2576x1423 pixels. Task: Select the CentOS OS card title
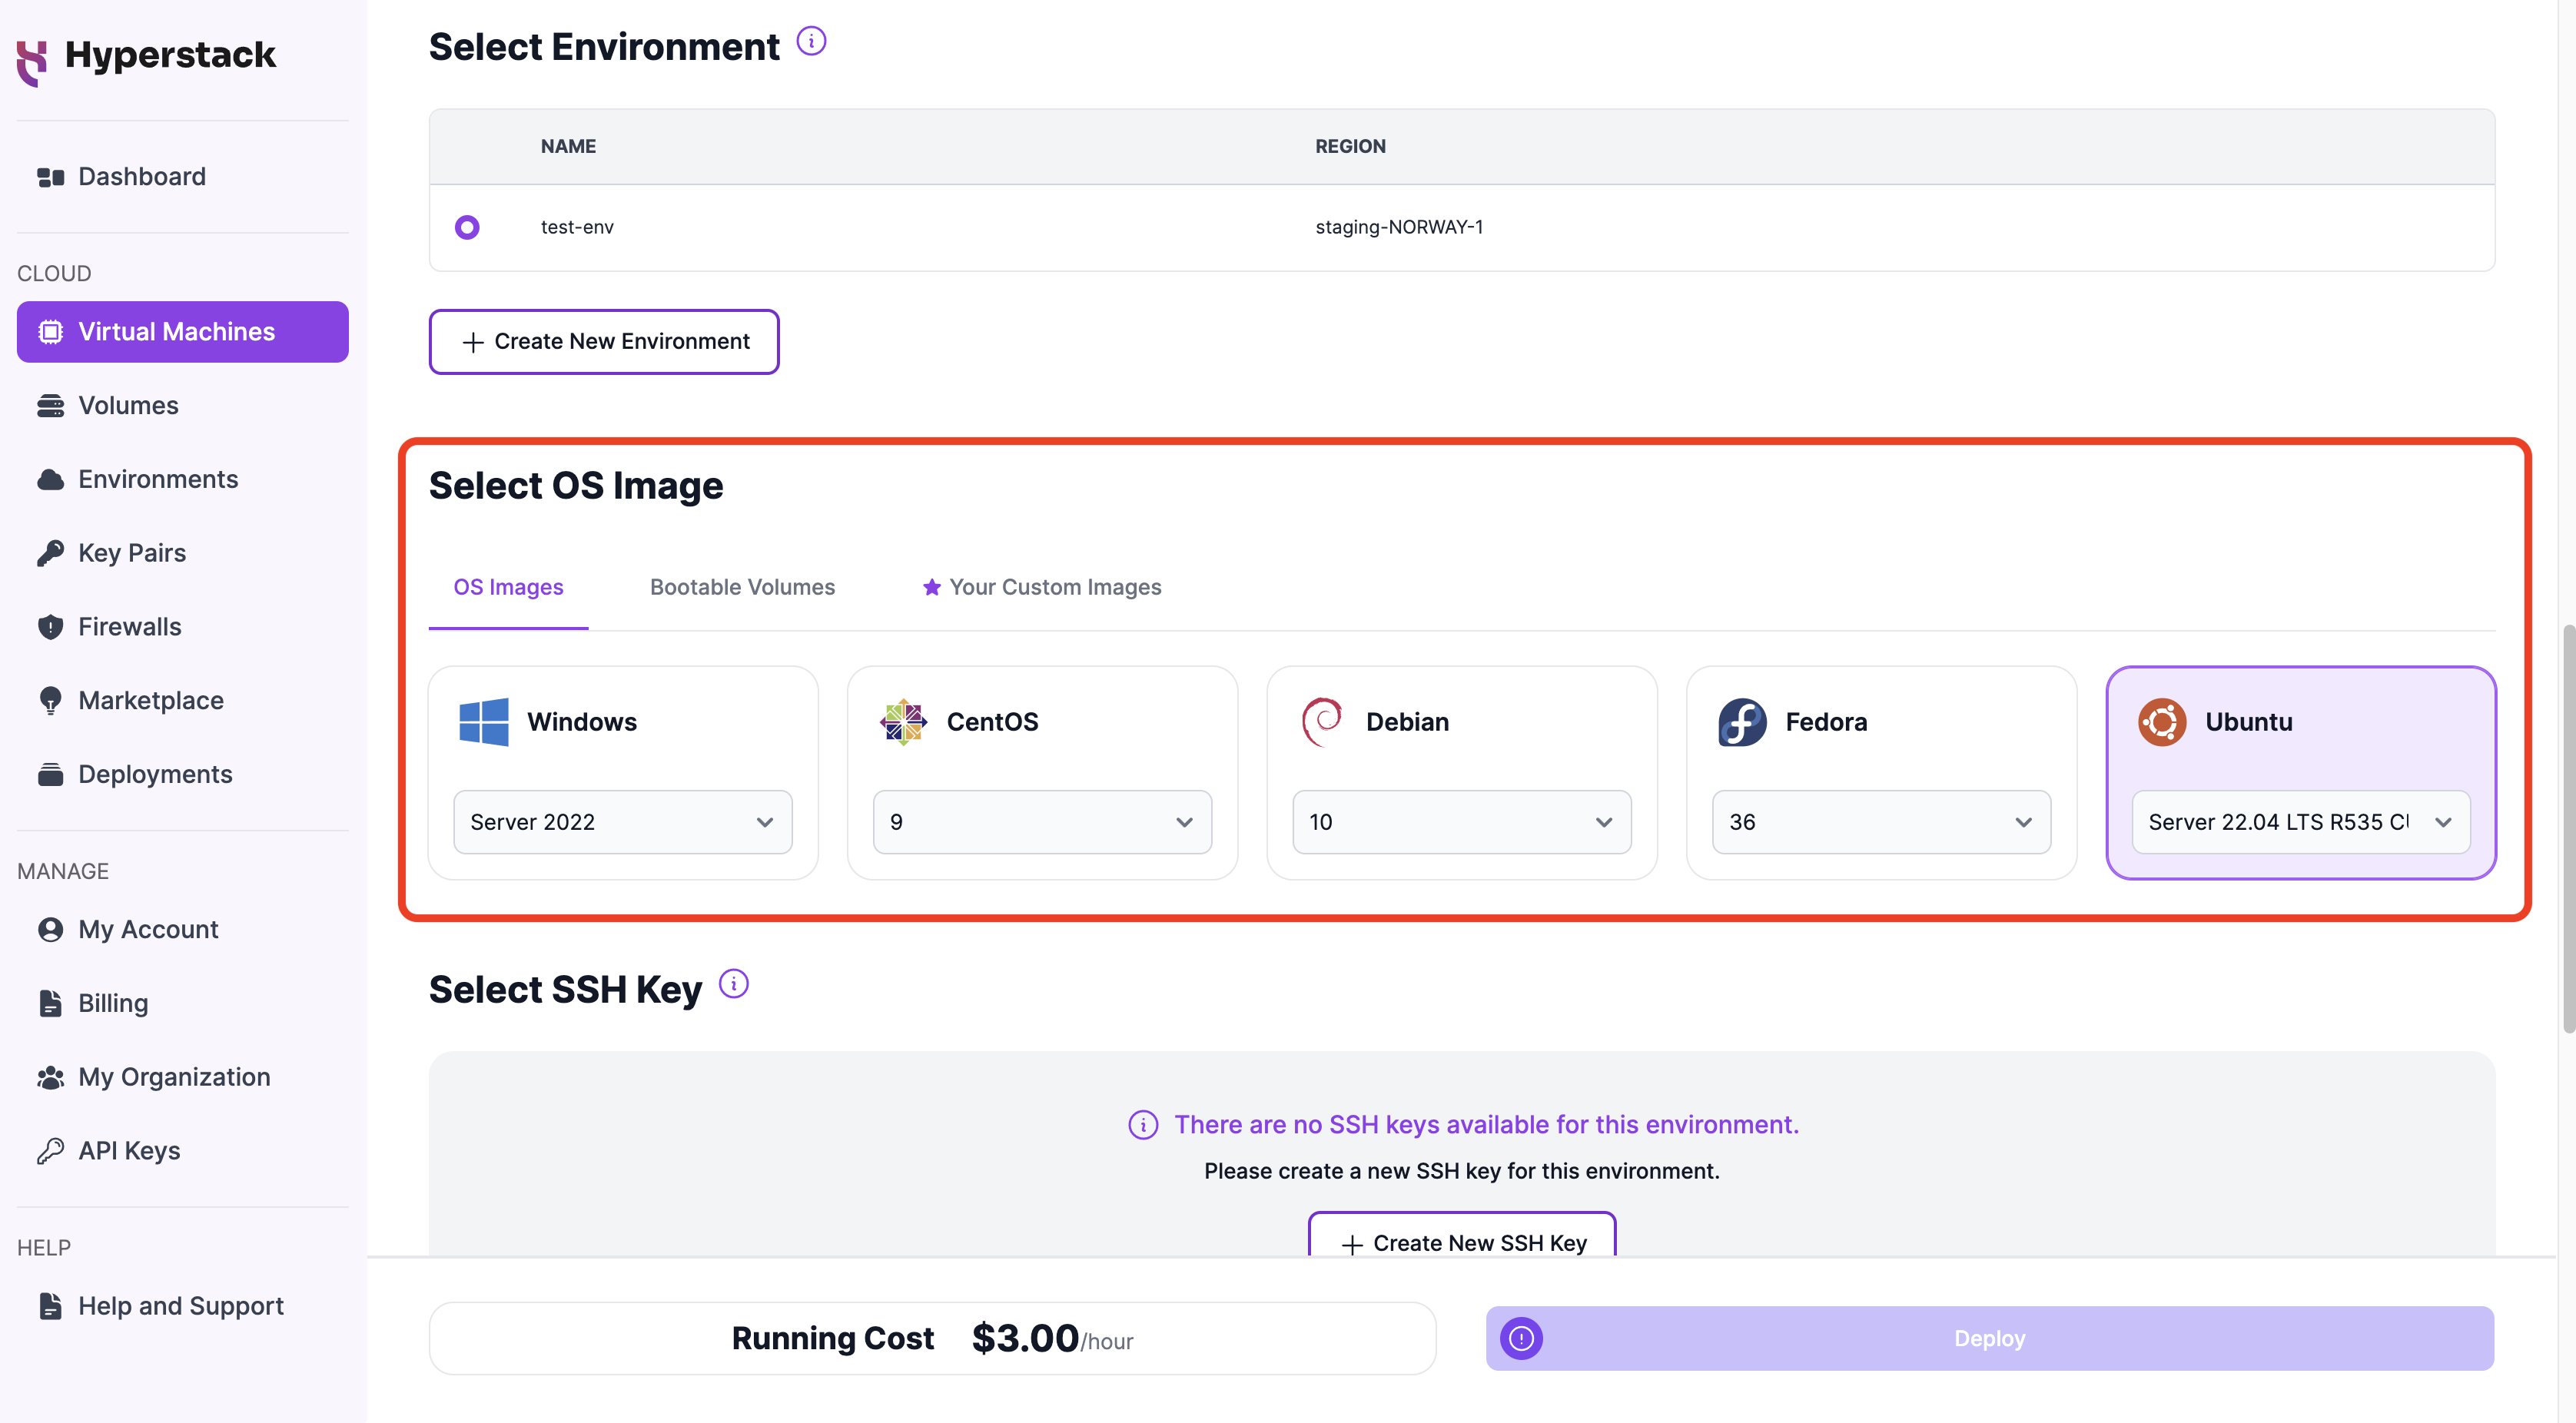click(992, 722)
